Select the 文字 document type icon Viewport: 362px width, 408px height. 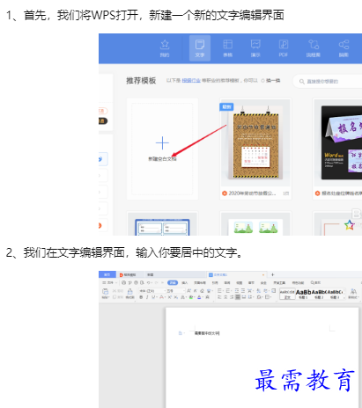pos(200,48)
